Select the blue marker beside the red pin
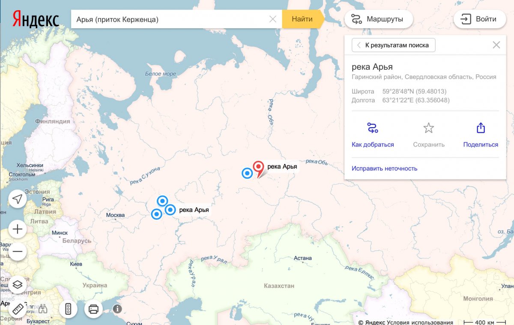 coord(247,173)
